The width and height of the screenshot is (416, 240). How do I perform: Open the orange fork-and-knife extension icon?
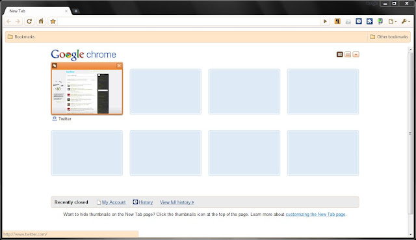[x=337, y=21]
